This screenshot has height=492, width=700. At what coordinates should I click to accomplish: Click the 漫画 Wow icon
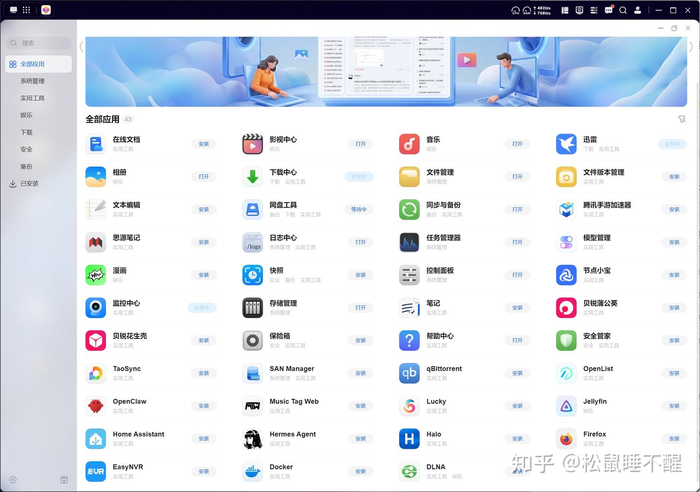[x=96, y=275]
